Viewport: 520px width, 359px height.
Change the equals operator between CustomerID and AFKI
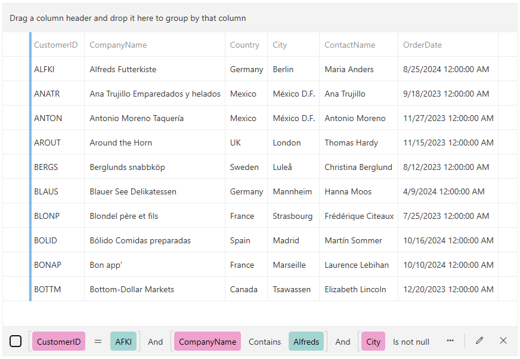(98, 341)
